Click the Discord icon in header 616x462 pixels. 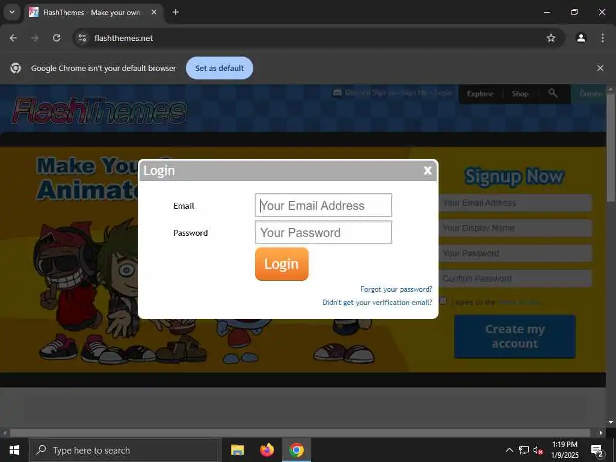pyautogui.click(x=337, y=93)
